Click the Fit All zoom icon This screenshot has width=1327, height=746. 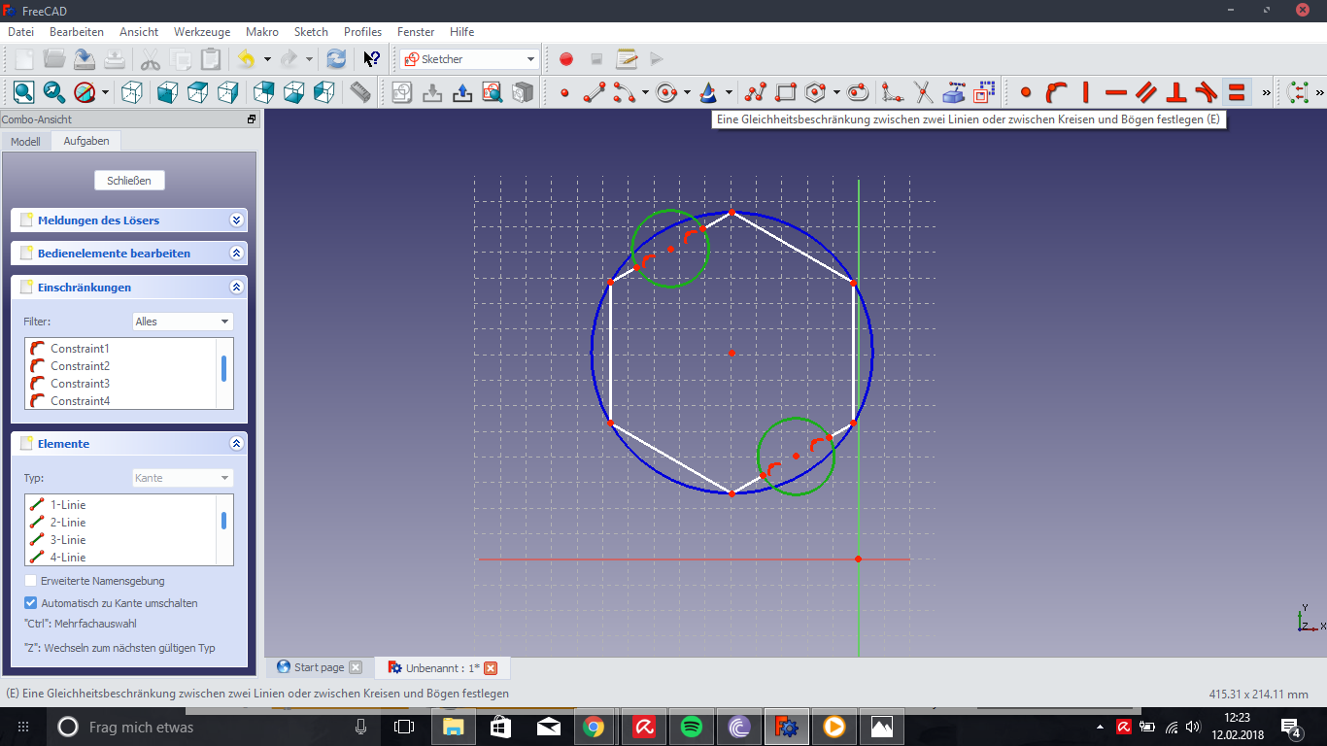click(23, 92)
